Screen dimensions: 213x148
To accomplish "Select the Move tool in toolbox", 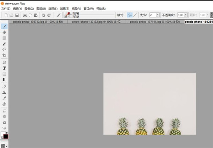I will pyautogui.click(x=4, y=32).
